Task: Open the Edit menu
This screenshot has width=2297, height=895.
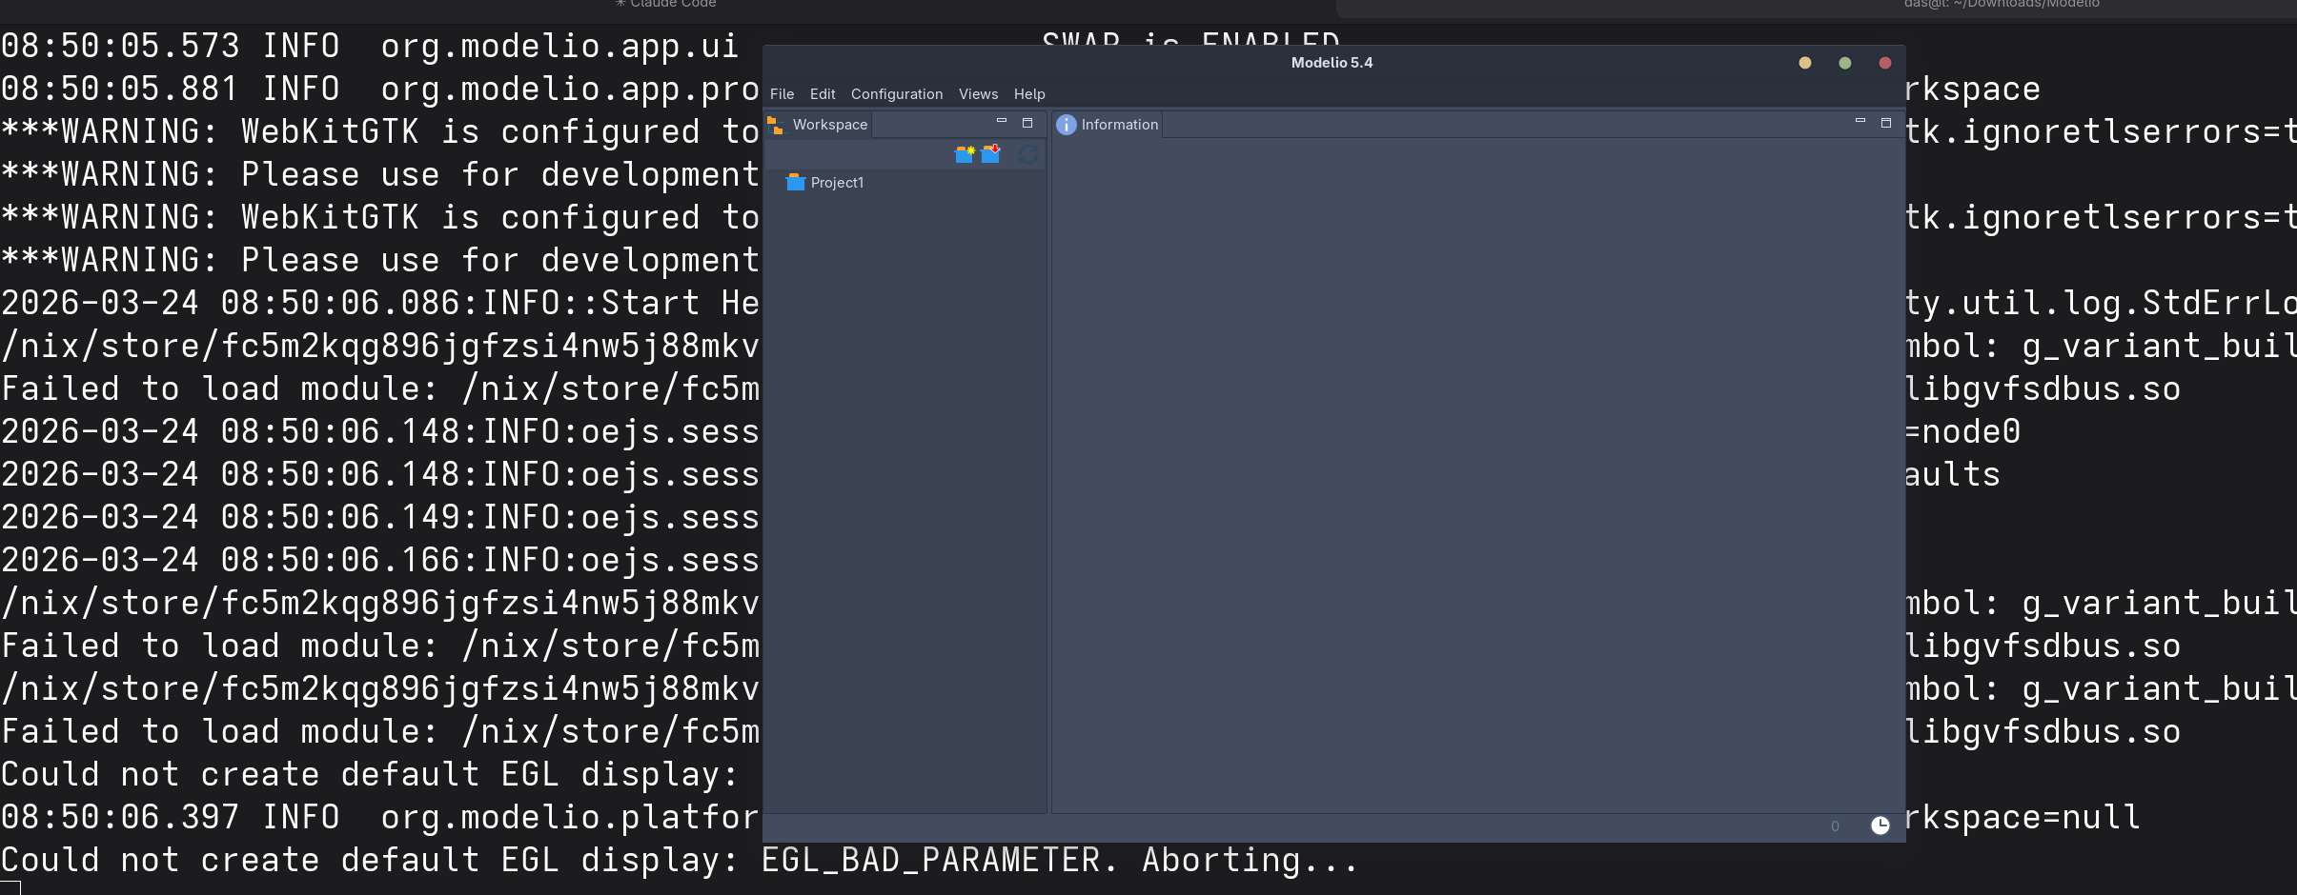Action: pyautogui.click(x=822, y=94)
